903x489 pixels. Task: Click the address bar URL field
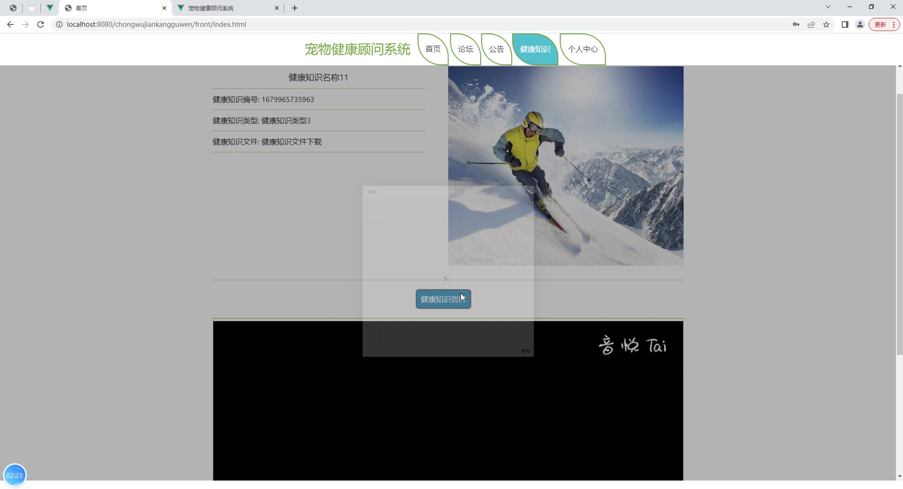419,24
